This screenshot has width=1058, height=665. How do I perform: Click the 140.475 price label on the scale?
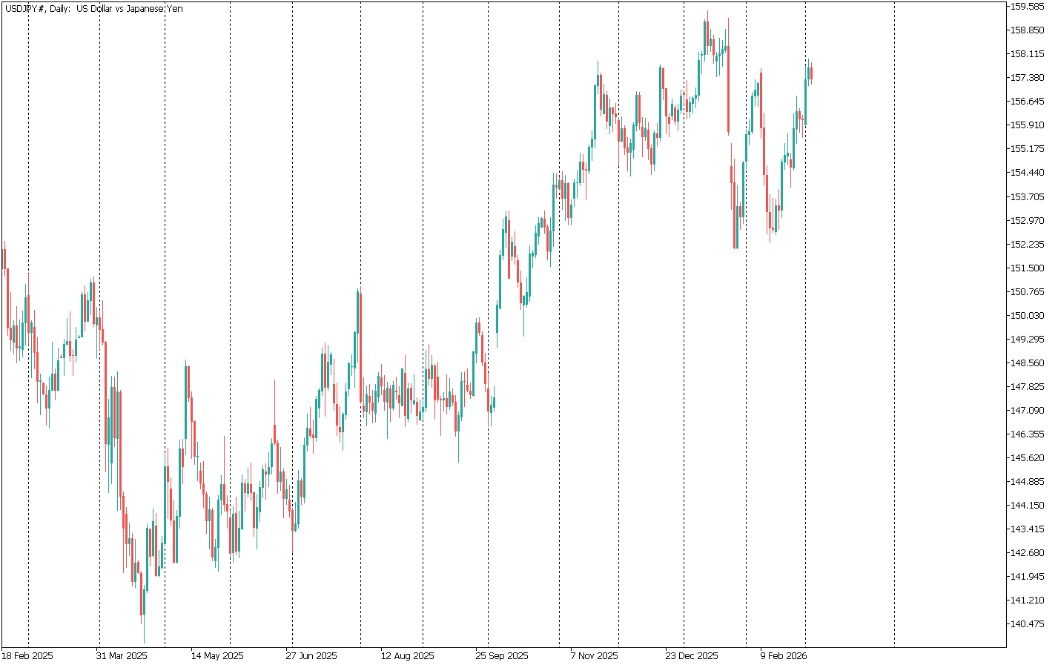[1028, 624]
